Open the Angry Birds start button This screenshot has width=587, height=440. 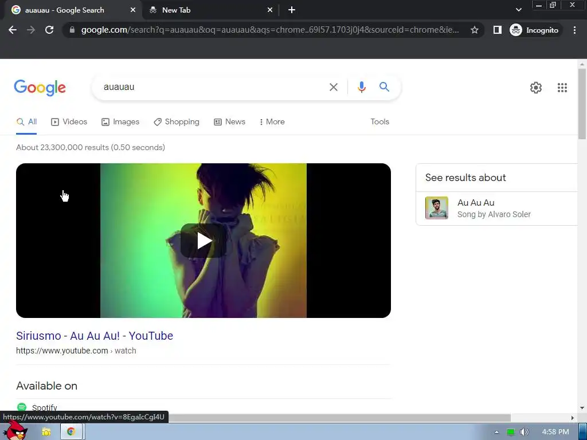(15, 430)
